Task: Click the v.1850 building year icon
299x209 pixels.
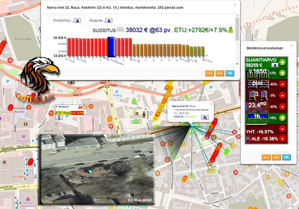Action: (x=257, y=73)
